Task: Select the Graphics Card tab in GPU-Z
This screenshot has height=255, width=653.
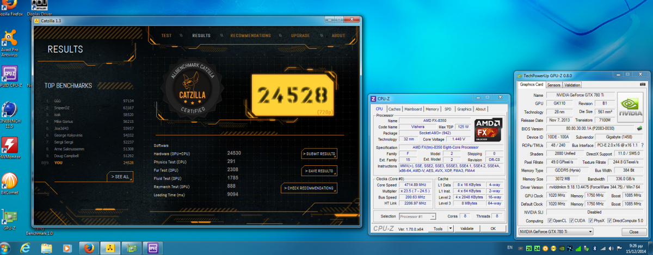Action: click(532, 85)
